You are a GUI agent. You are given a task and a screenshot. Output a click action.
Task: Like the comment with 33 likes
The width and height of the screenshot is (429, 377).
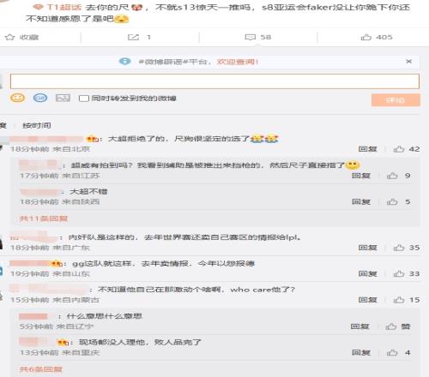point(399,274)
